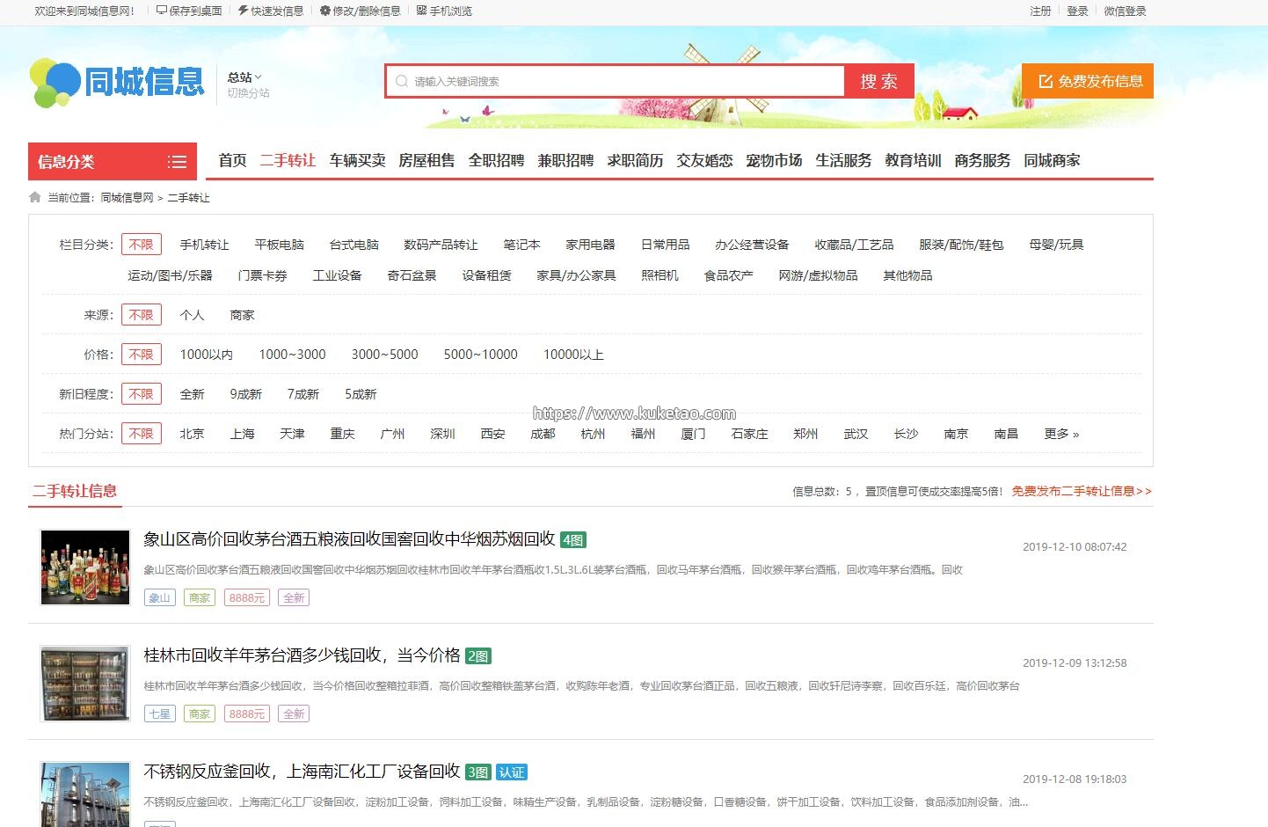Open the 全职招聘 nav tab
Viewport: 1268px width, 827px height.
496,160
